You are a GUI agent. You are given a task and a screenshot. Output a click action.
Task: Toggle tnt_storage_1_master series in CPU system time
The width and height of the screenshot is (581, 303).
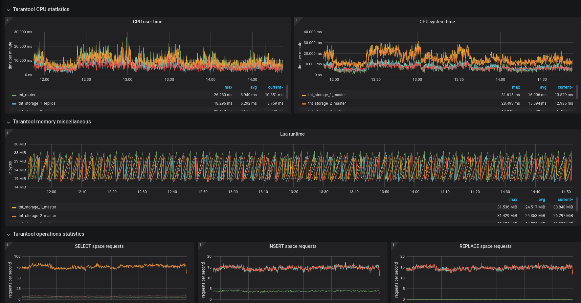[x=327, y=95]
